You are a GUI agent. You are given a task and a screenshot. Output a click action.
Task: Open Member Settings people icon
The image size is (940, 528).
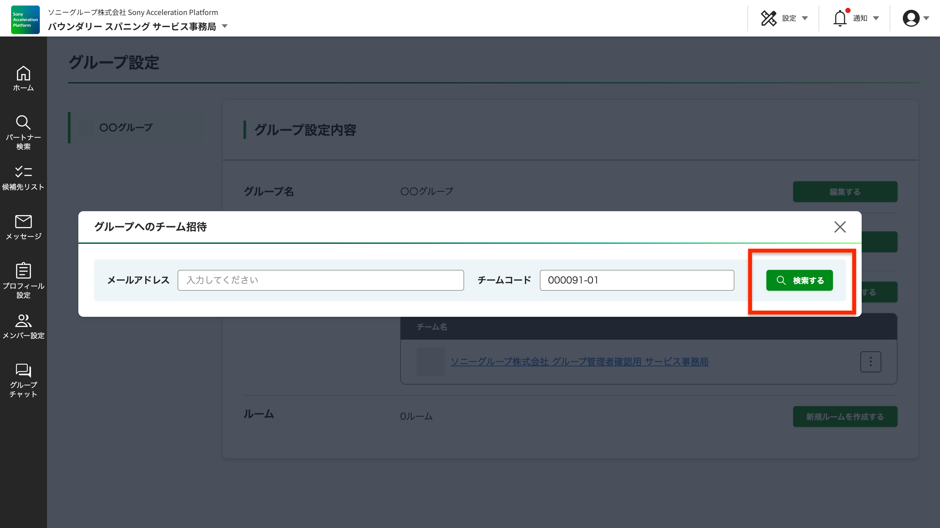click(x=23, y=321)
